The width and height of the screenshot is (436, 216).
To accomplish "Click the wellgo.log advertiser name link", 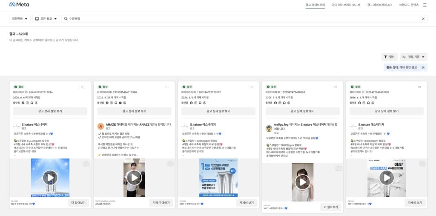I will coord(281,124).
